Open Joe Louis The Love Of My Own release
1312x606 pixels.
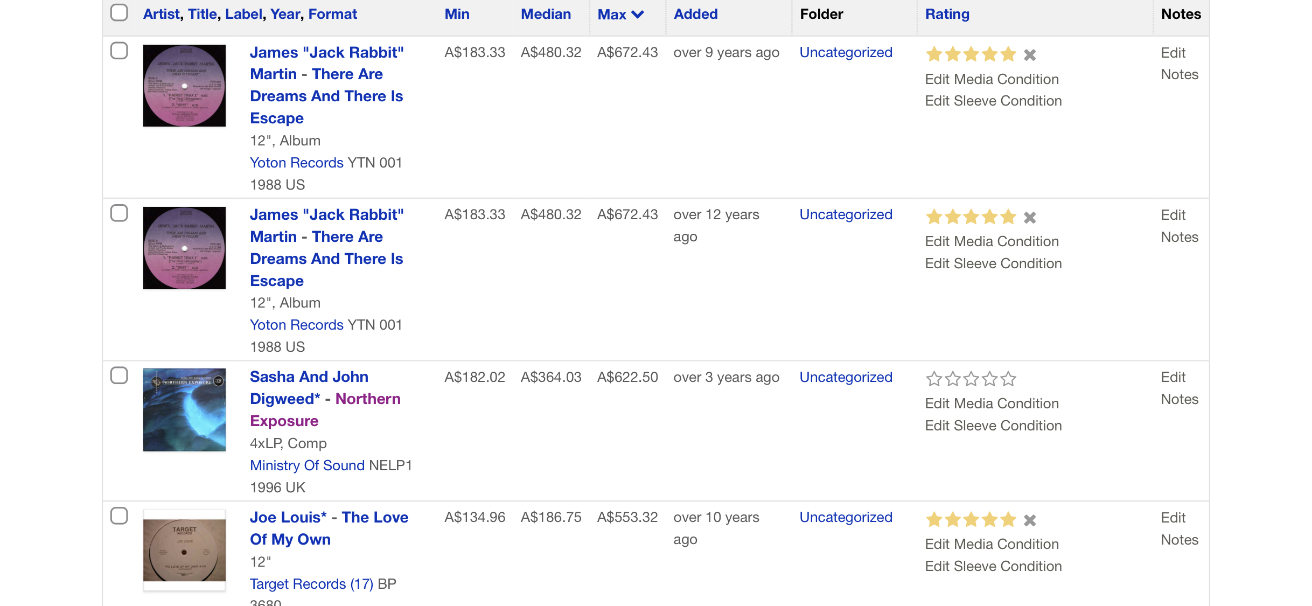click(x=329, y=528)
